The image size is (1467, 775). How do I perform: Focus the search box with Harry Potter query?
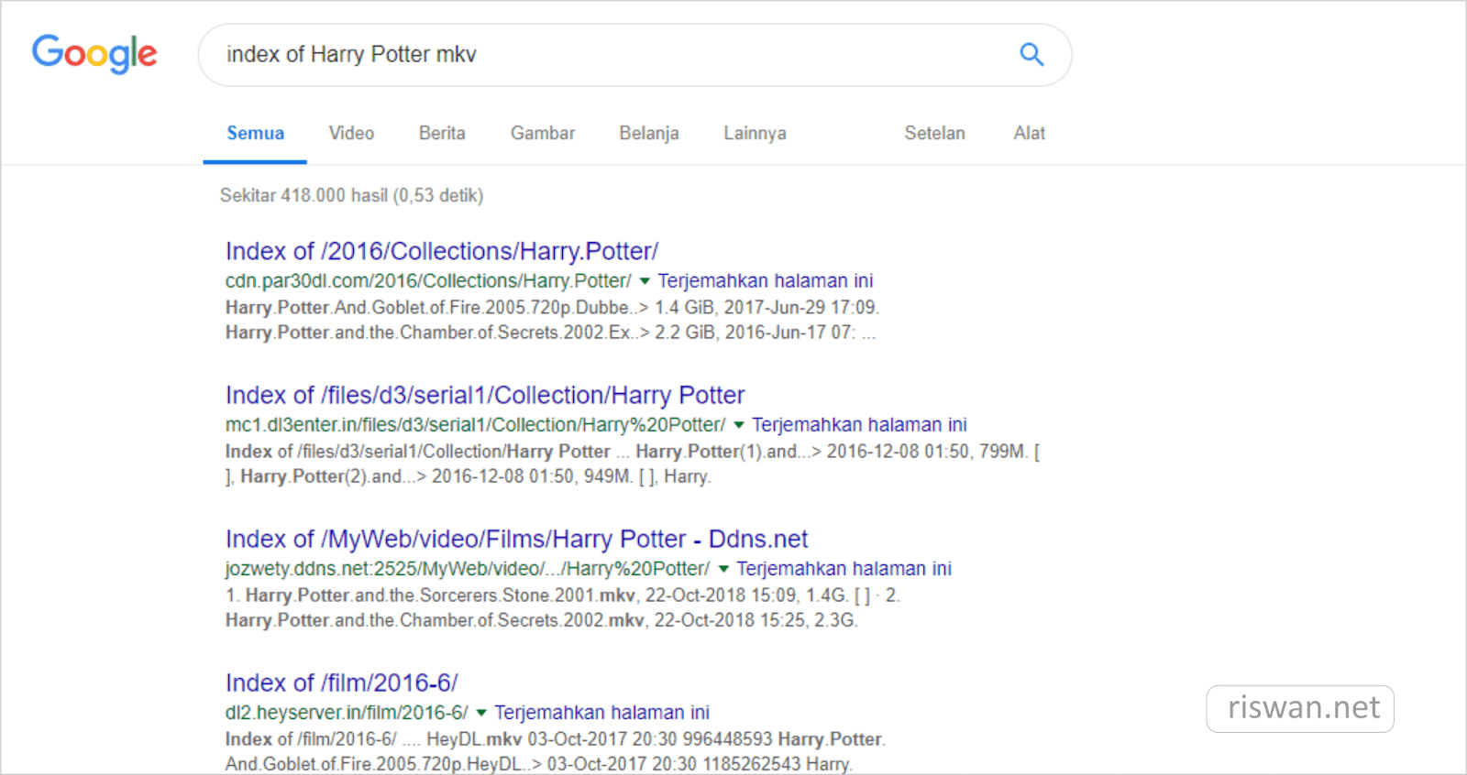click(634, 55)
